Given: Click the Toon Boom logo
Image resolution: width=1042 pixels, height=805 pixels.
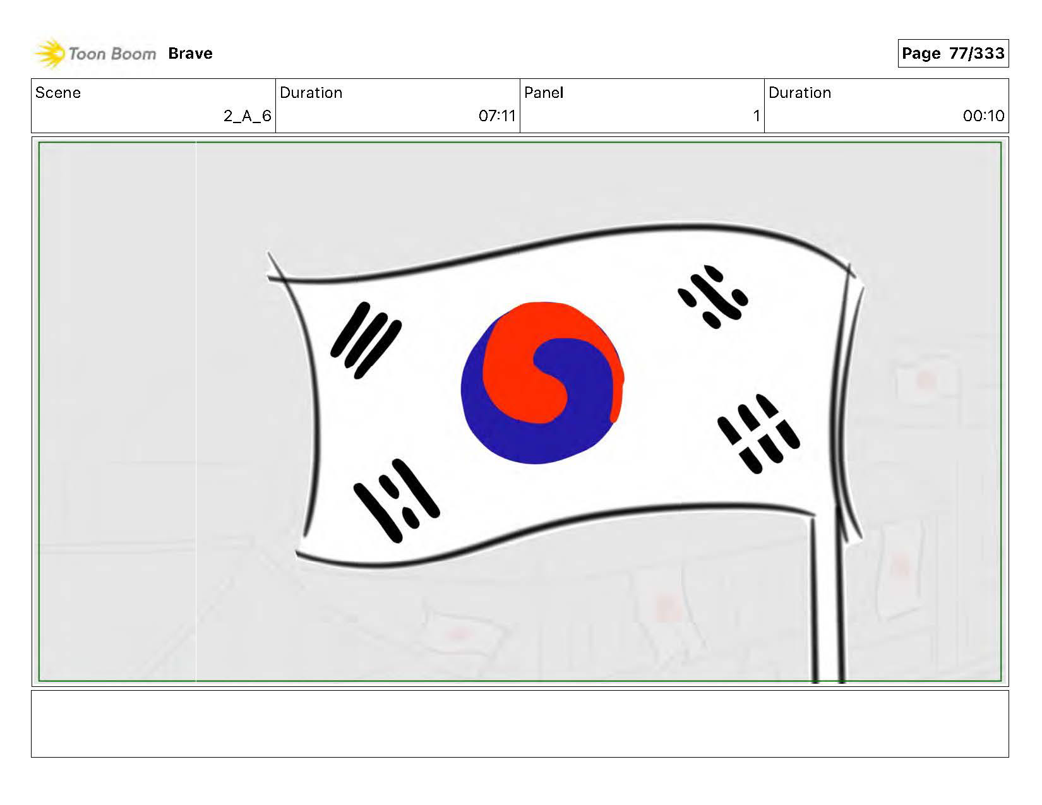Looking at the screenshot, I should (x=95, y=54).
